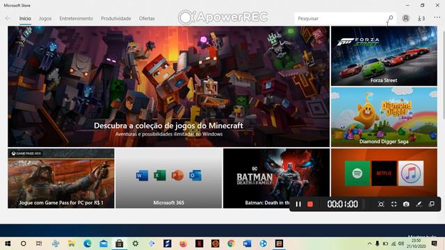Click the Spotify icon in entertainment tile
Viewport: 445px width, 250px height.
357,173
